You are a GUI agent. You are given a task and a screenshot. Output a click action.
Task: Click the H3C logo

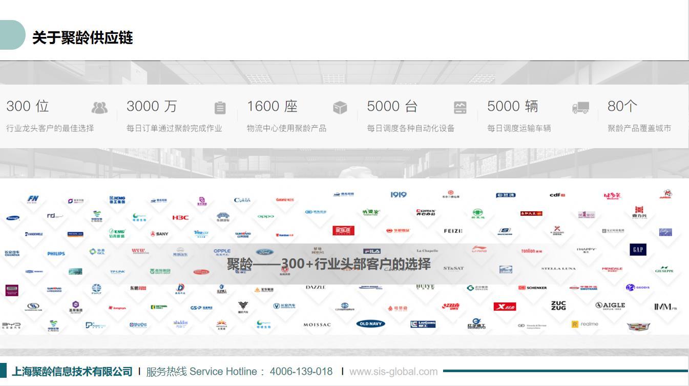180,217
